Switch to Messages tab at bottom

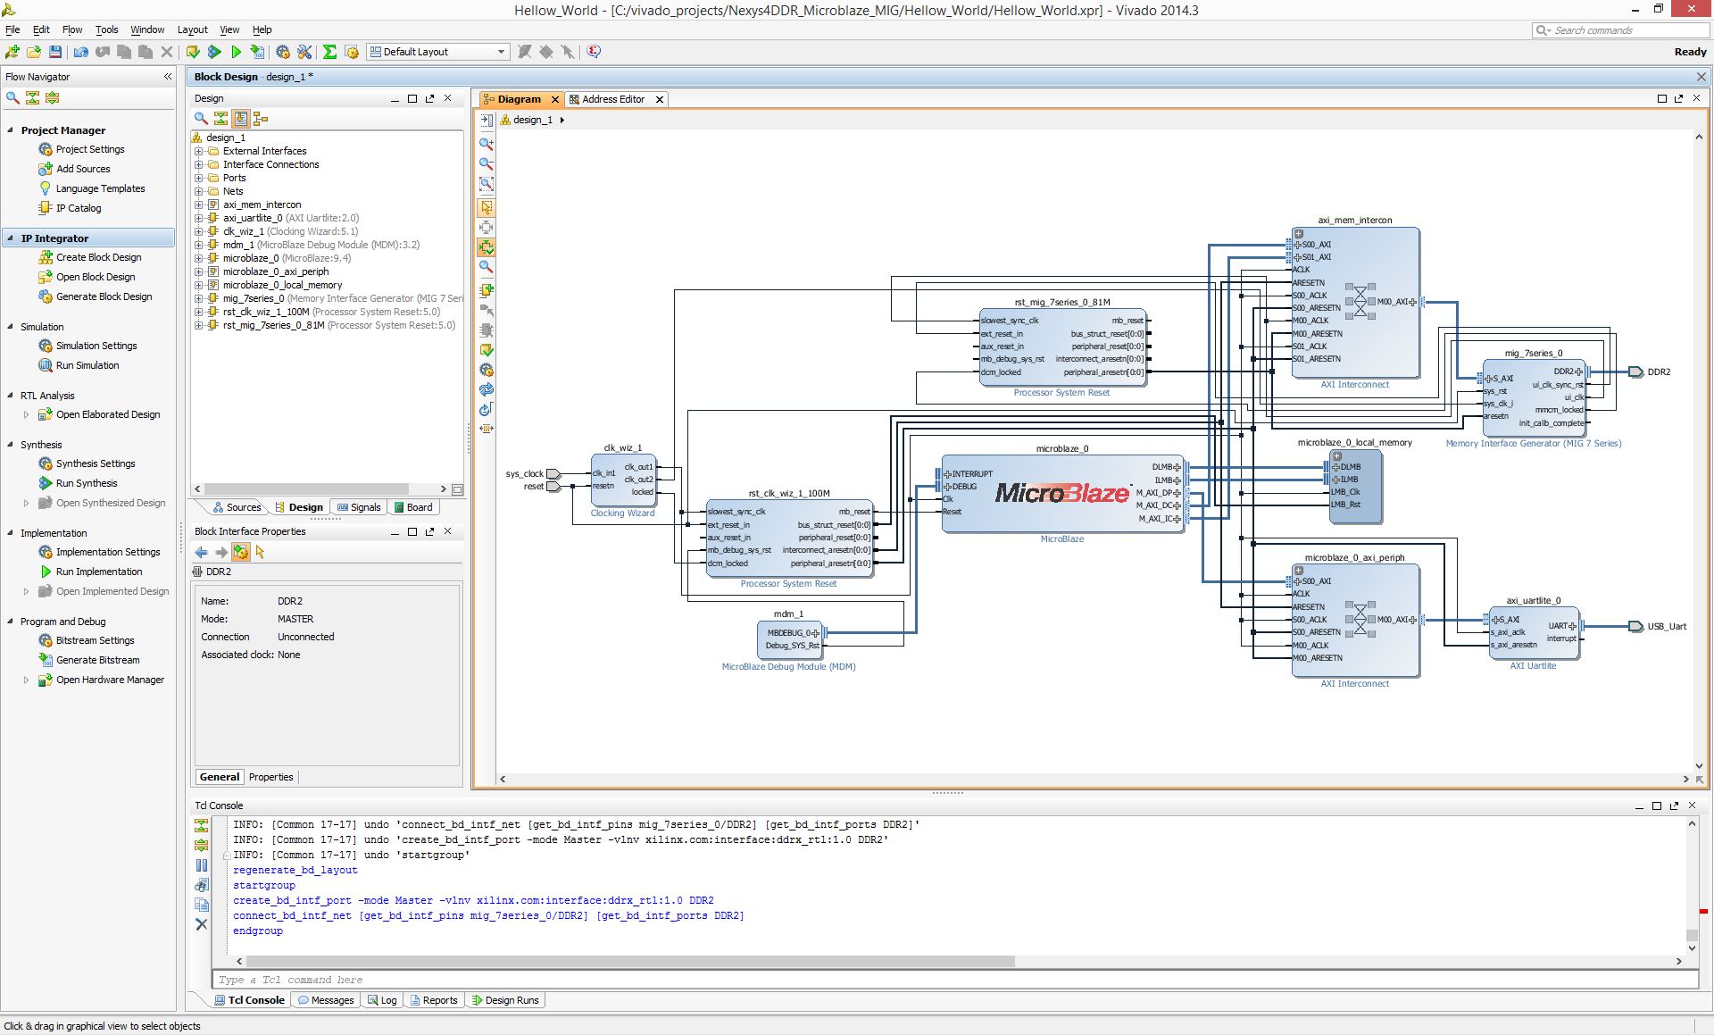point(325,1000)
